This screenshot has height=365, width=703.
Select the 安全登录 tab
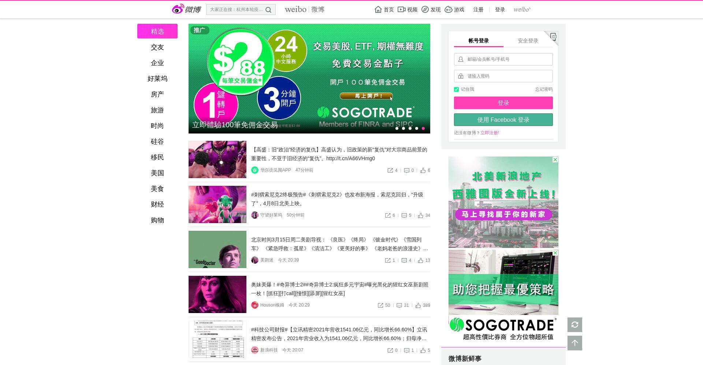[x=528, y=41]
